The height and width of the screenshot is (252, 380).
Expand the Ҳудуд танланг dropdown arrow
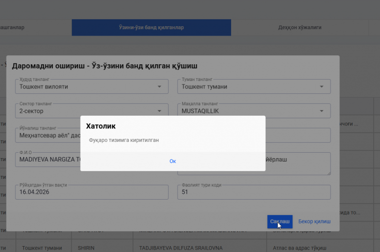(x=159, y=86)
